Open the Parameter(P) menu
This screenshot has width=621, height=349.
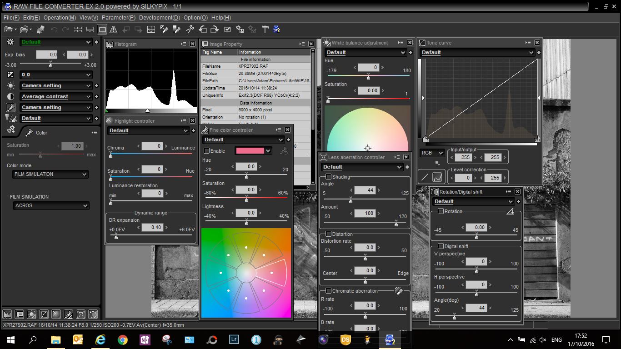coord(118,17)
